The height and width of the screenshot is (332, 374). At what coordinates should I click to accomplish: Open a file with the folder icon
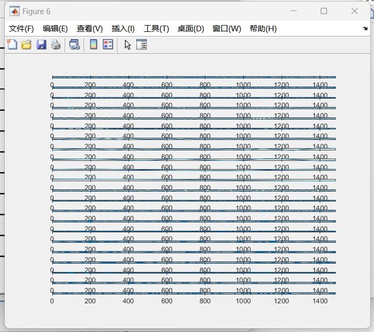27,44
